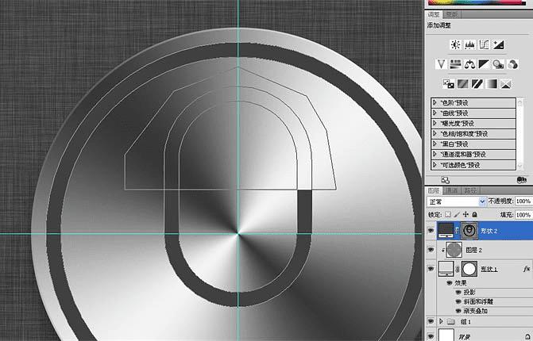Select the 斜面和浮雕 effect entry
Screen dimensions: 533x341
(x=478, y=301)
